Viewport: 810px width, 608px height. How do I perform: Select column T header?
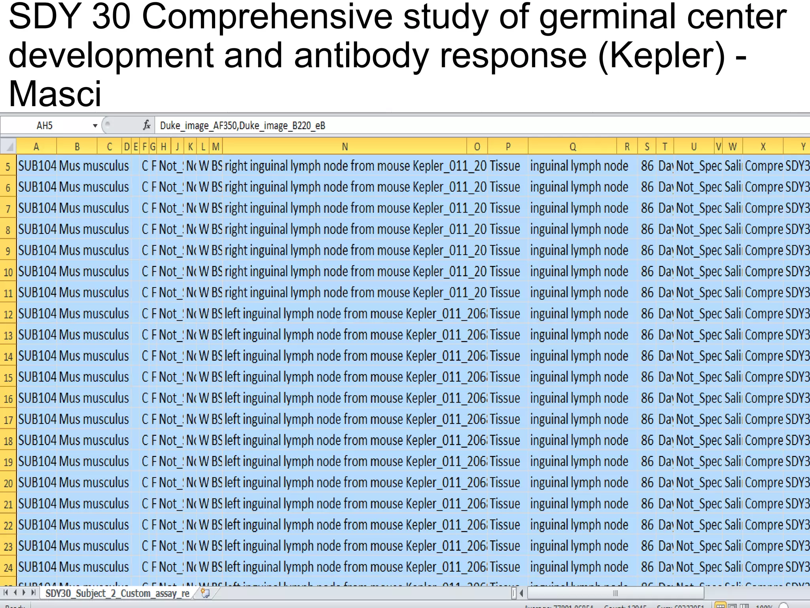click(665, 147)
